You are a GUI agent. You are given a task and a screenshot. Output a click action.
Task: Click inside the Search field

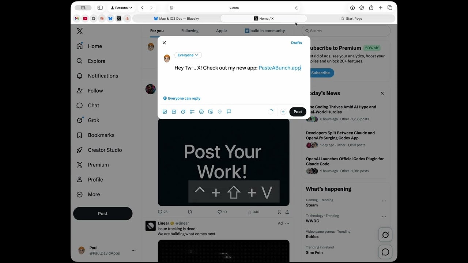(346, 31)
